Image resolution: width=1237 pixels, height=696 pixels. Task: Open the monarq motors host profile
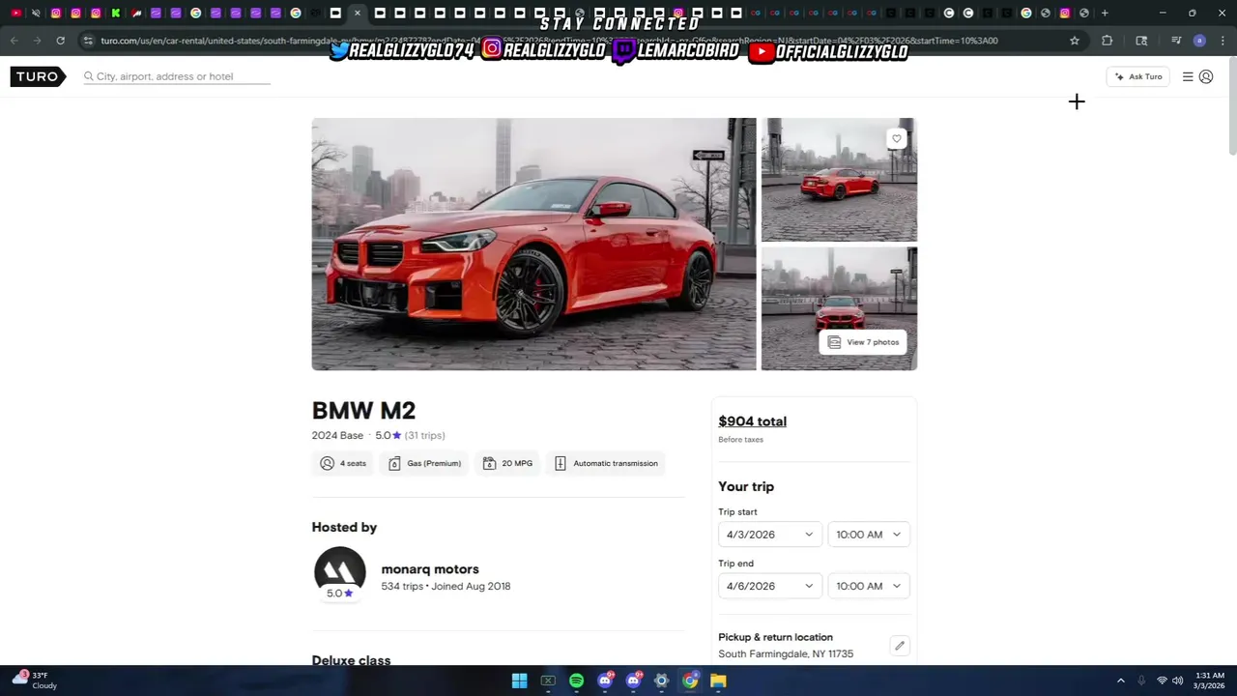click(x=430, y=569)
